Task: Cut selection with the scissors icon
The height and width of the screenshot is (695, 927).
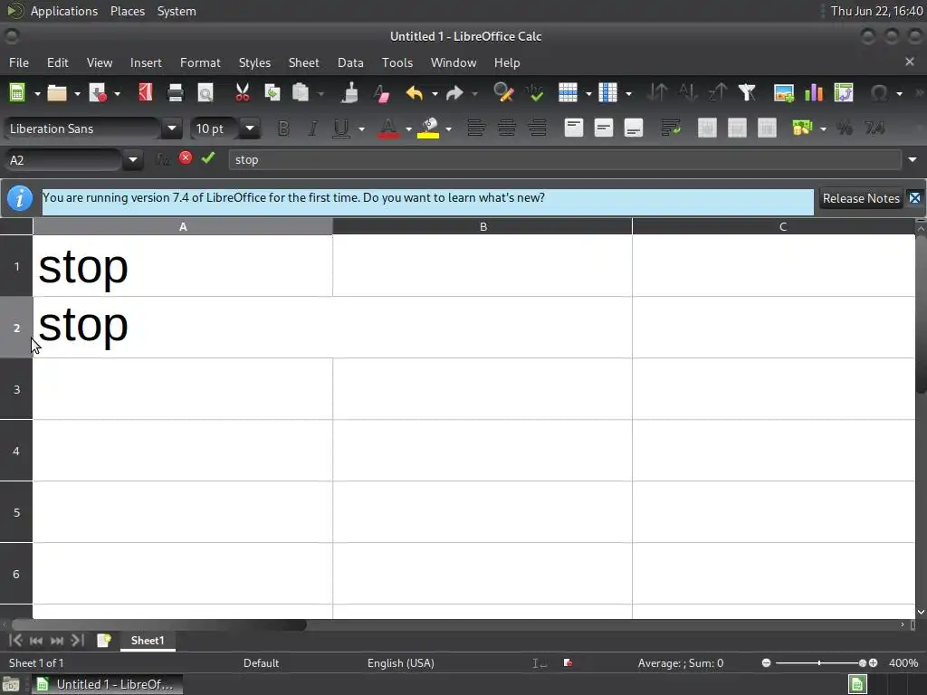Action: [x=243, y=93]
